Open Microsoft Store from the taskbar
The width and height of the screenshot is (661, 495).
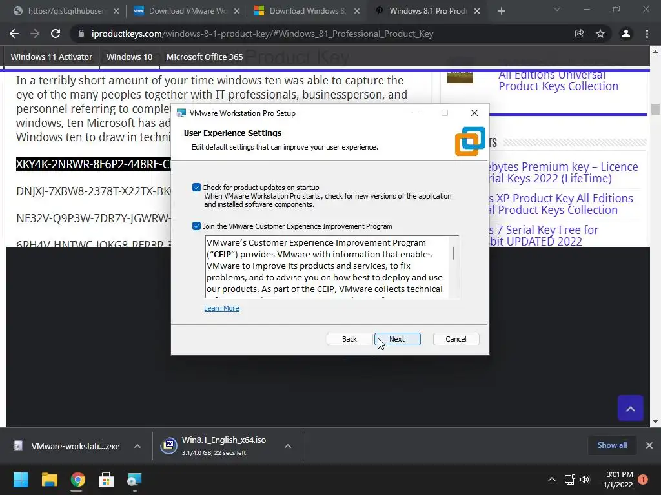tap(107, 480)
